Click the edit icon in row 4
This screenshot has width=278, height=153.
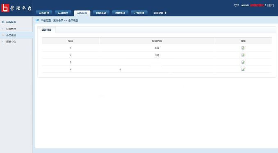tap(243, 69)
